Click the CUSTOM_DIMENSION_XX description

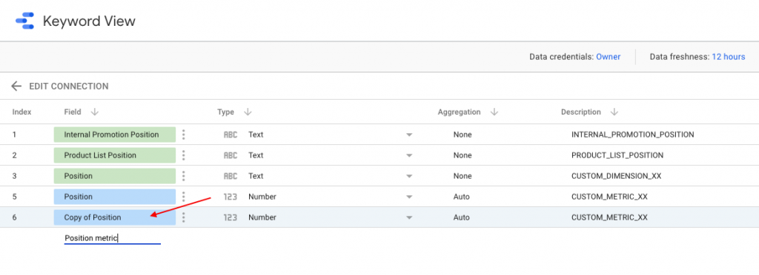coord(616,176)
